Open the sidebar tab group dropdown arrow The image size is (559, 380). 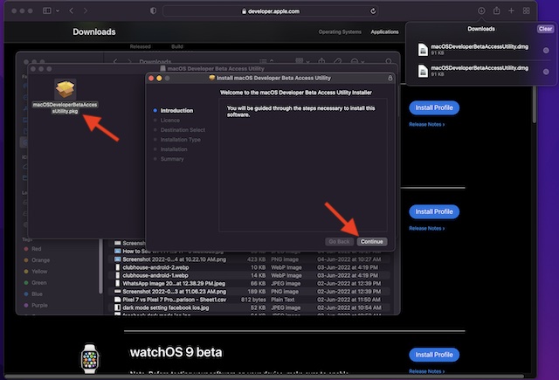click(x=58, y=11)
